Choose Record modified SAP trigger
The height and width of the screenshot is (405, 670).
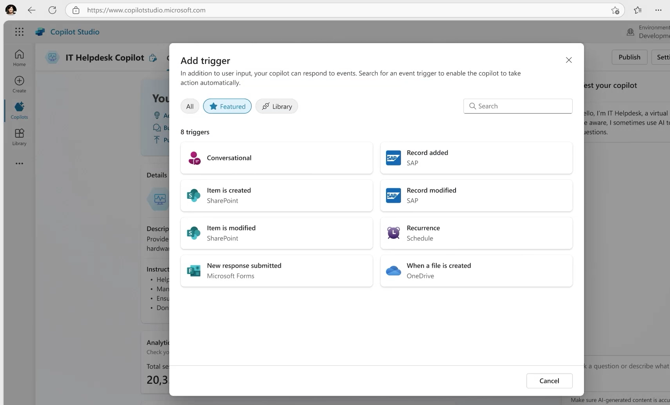tap(476, 196)
